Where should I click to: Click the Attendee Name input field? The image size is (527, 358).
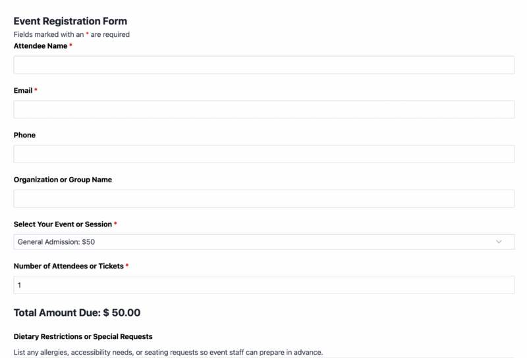(x=264, y=64)
